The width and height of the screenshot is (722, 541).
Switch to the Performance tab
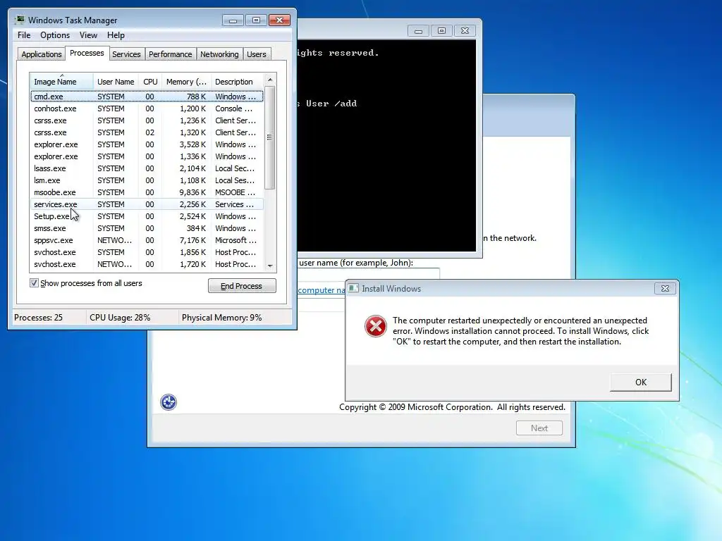[171, 54]
